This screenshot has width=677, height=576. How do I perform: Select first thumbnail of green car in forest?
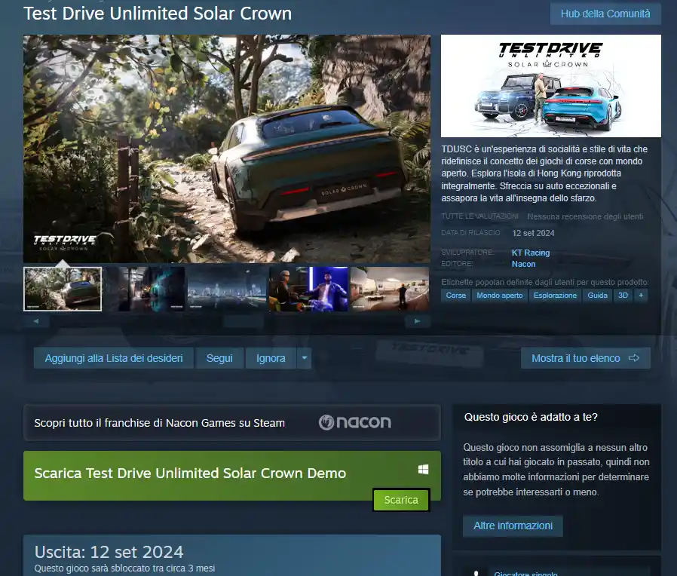tap(63, 289)
